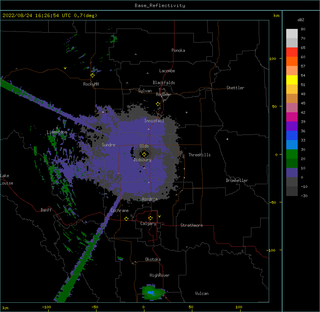Select the slate purple 0-10 dBZ legend swatch
The image size is (320, 312).
point(292,173)
